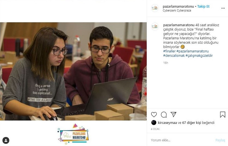The height and width of the screenshot is (146, 228).
Task: Open the three-dot more options menu
Action: (x=223, y=8)
